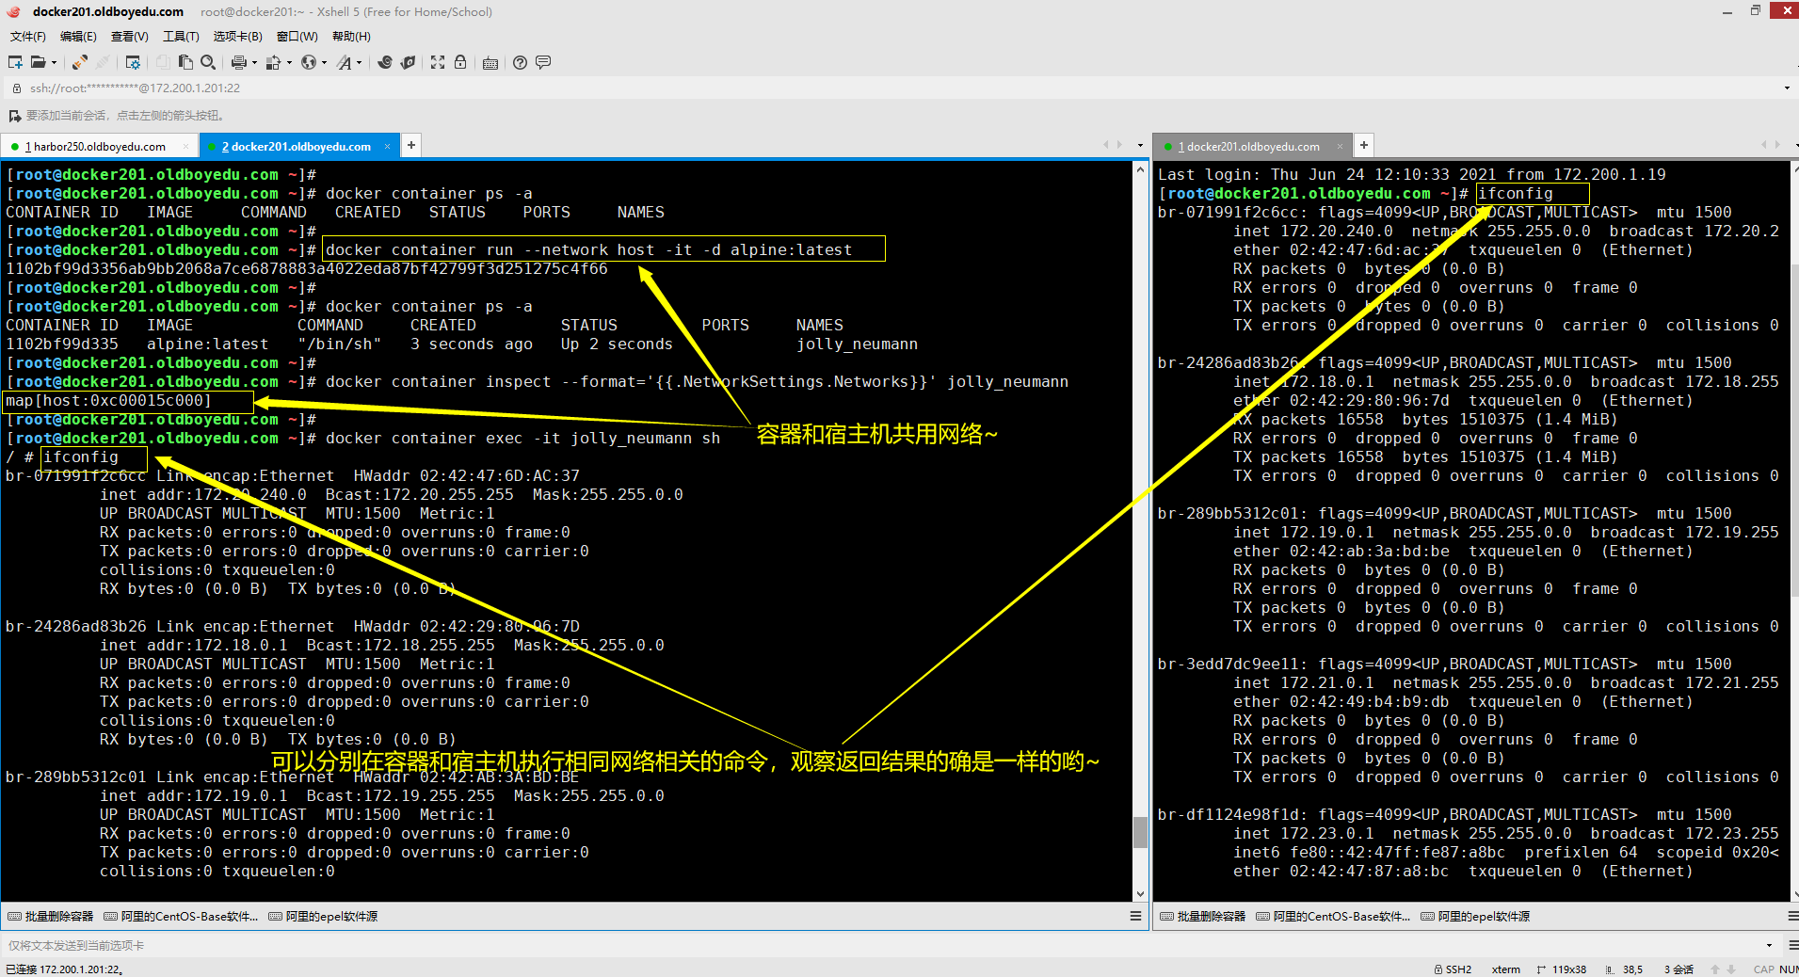Expand the Print dropdown arrow
The width and height of the screenshot is (1799, 977).
(x=254, y=63)
